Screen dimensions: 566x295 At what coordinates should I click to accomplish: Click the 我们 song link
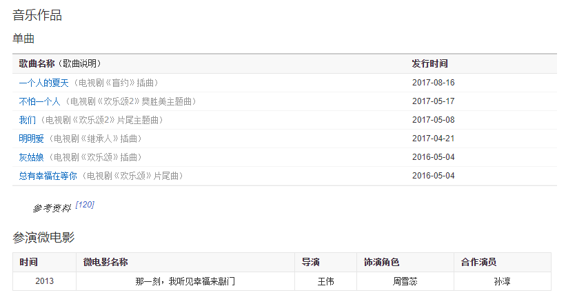[28, 120]
